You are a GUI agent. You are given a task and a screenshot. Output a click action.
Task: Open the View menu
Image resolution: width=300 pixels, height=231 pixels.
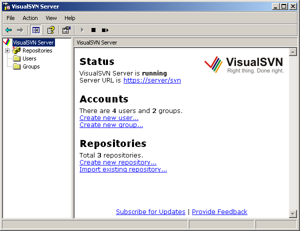click(x=51, y=18)
